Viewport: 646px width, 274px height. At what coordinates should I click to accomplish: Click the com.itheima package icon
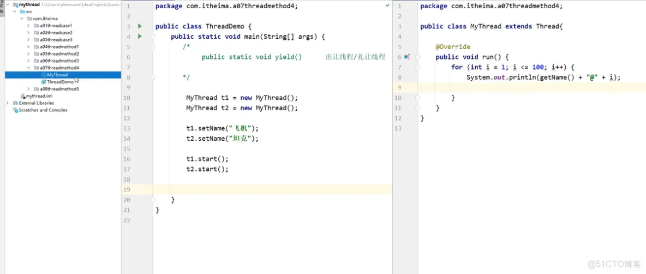click(29, 19)
